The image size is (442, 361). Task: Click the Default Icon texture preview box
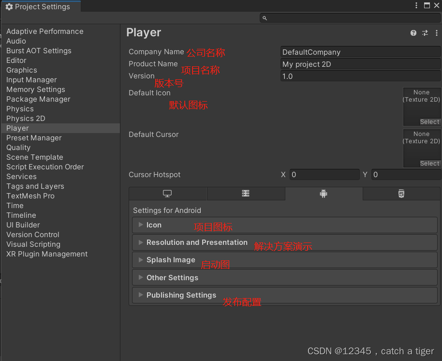pyautogui.click(x=422, y=106)
